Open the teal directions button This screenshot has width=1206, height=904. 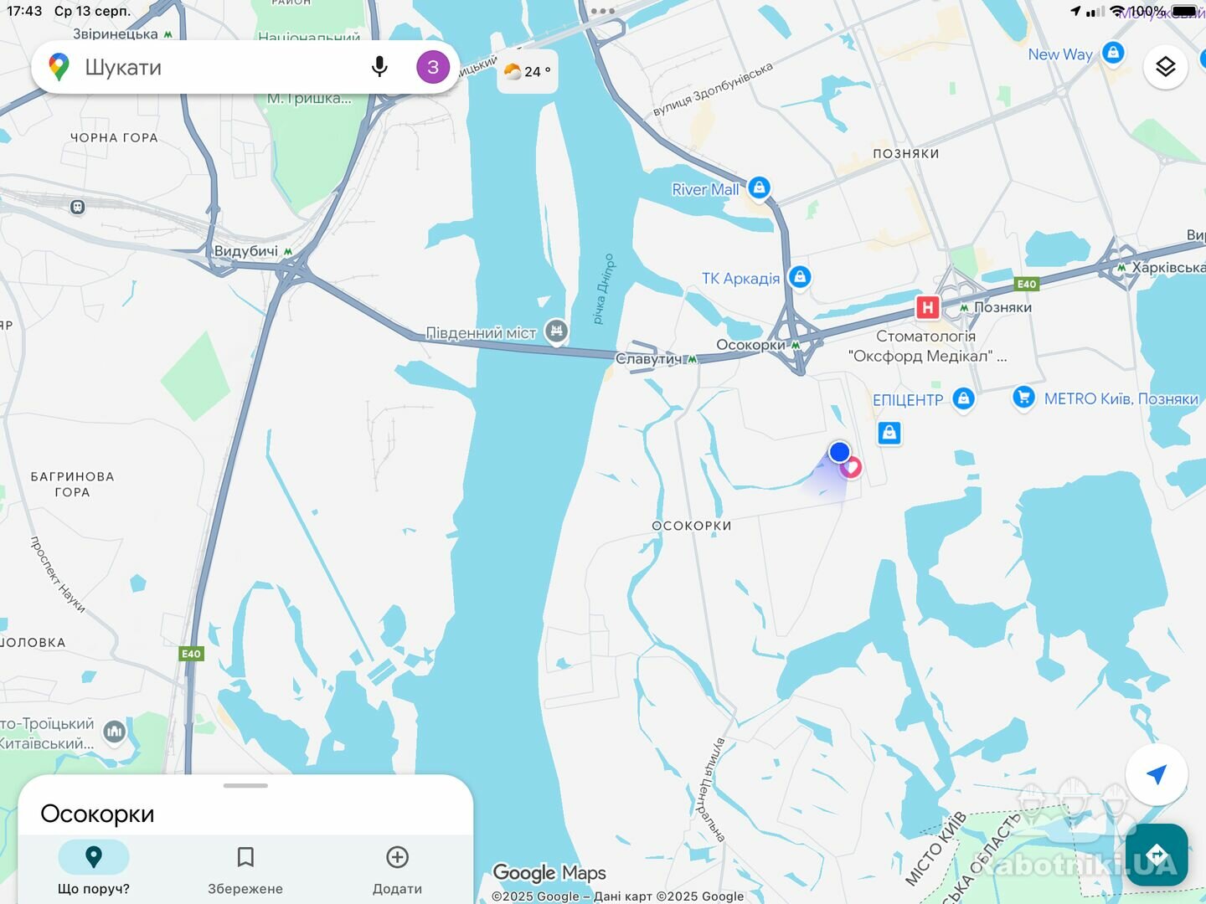(1157, 855)
